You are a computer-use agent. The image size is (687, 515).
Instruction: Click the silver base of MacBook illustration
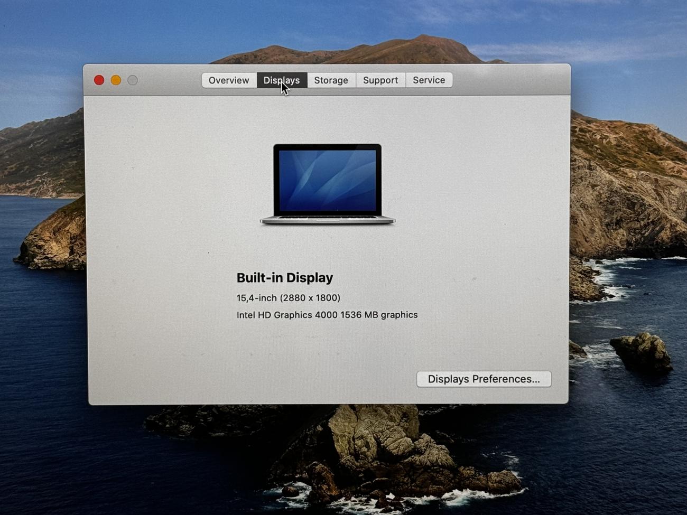[327, 220]
